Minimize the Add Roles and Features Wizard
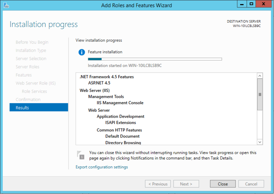The height and width of the screenshot is (194, 274). 242,4
